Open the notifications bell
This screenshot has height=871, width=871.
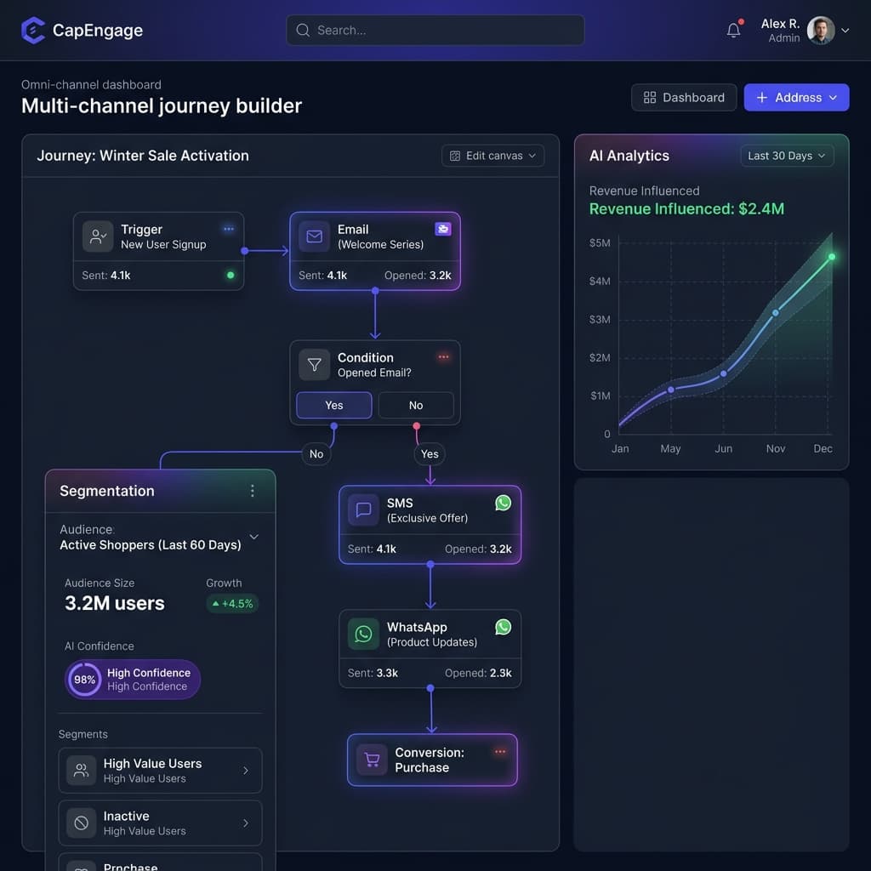(734, 30)
